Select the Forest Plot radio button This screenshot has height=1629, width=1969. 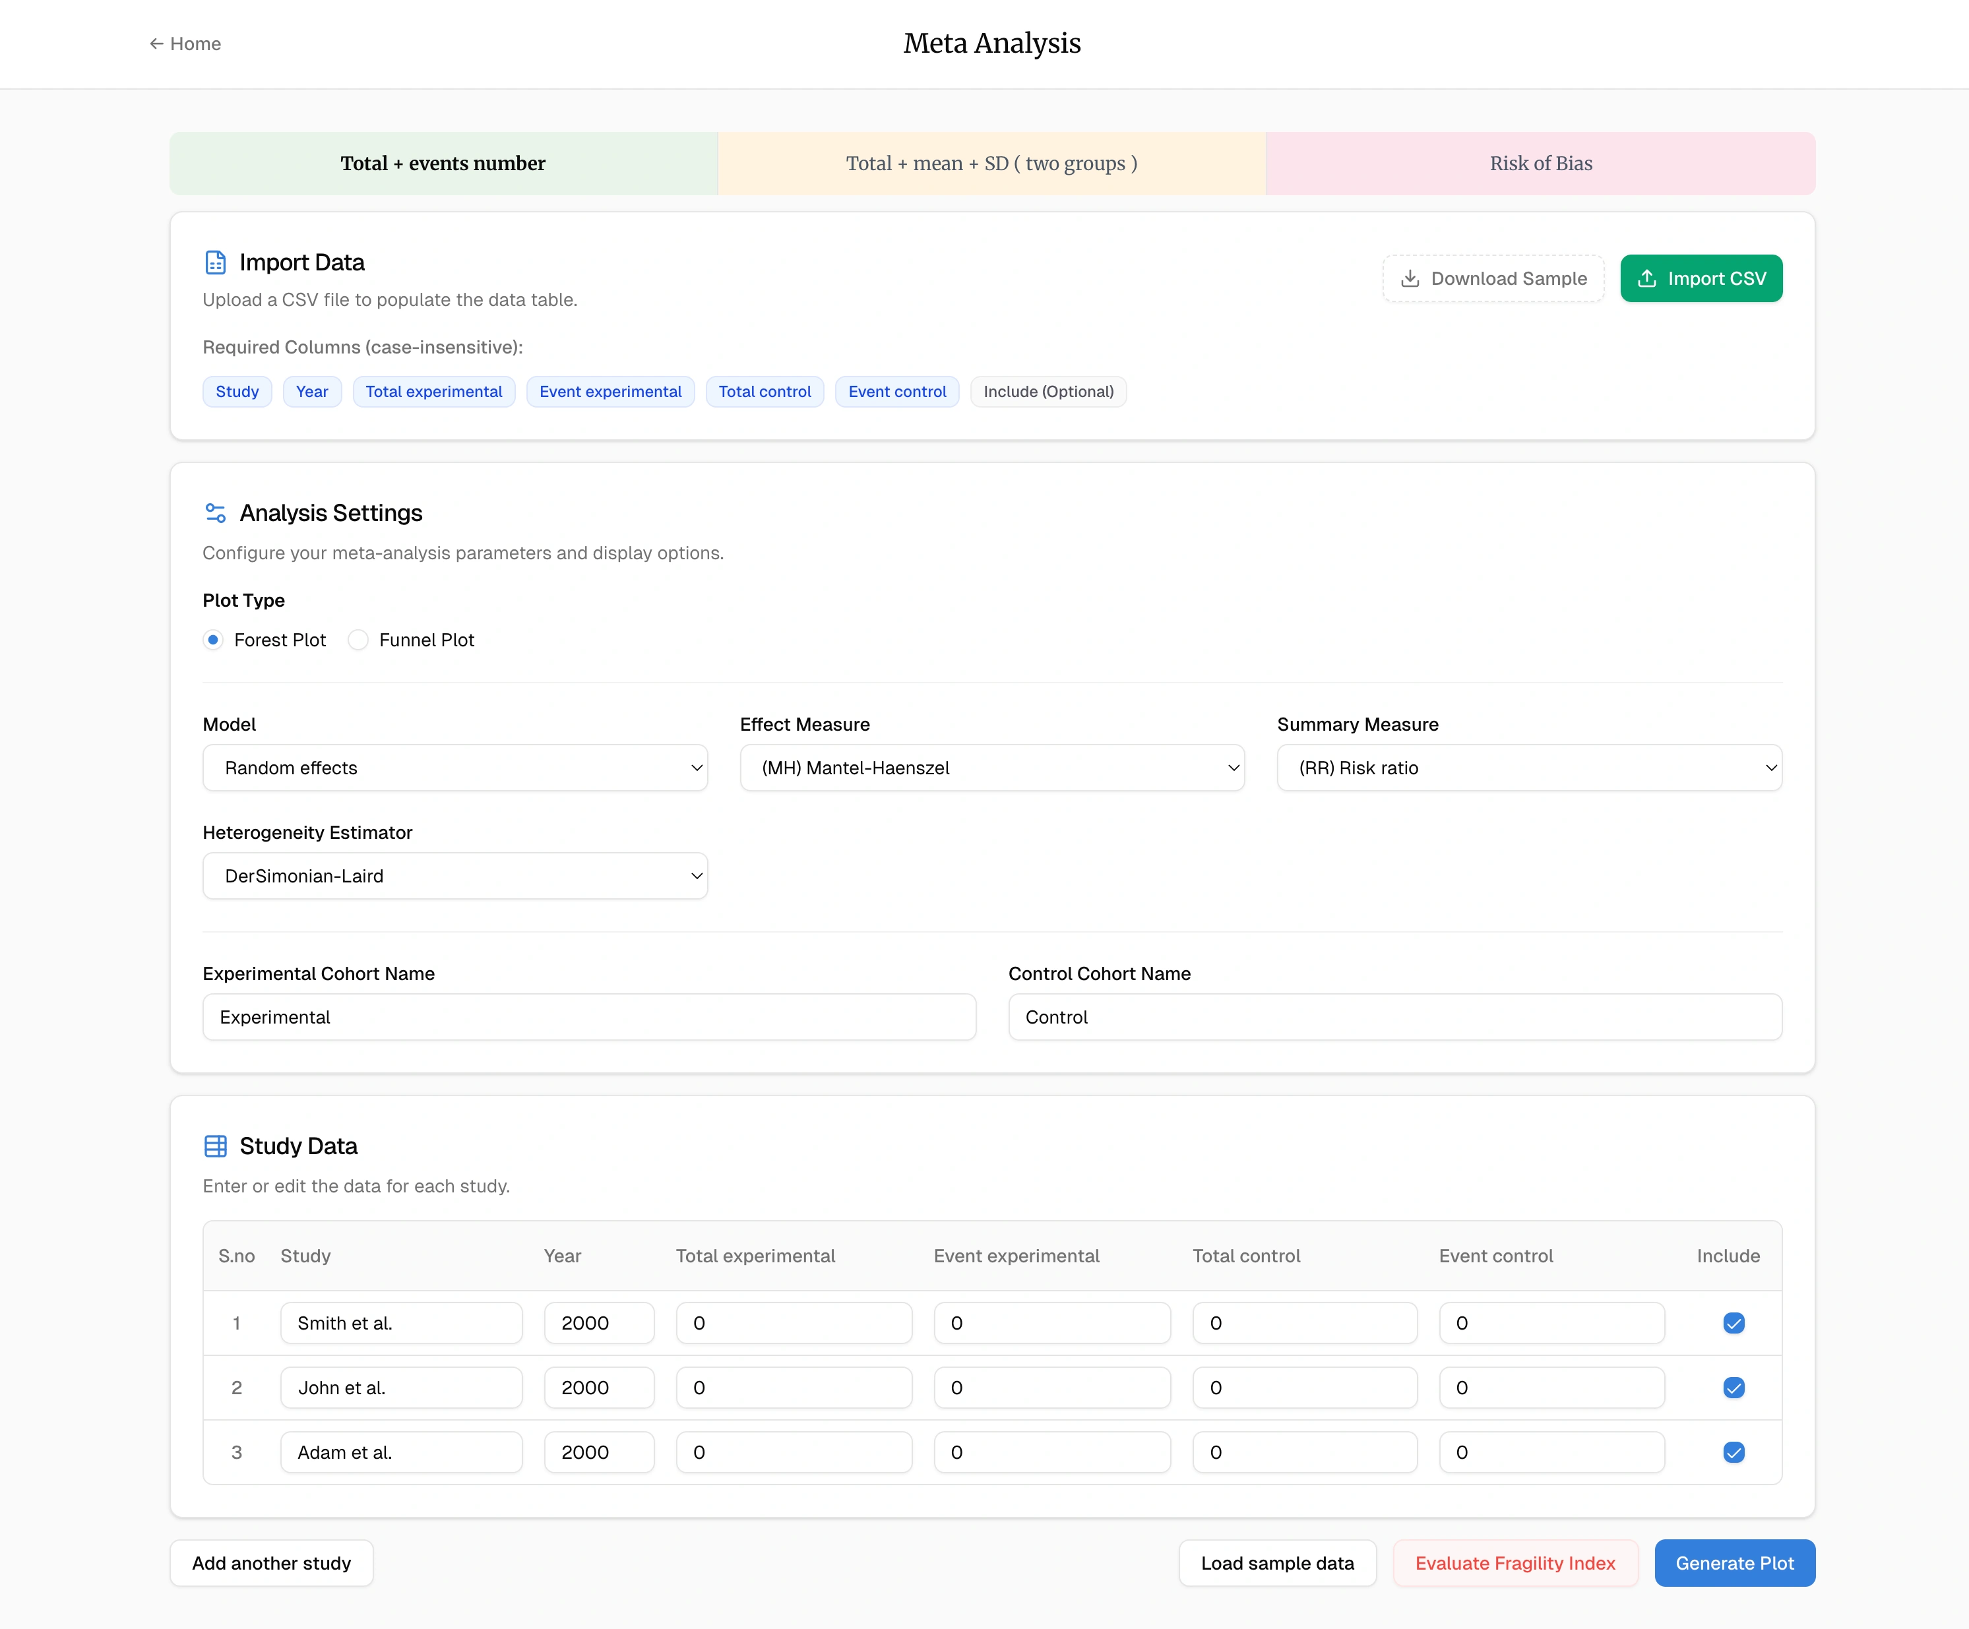point(214,640)
